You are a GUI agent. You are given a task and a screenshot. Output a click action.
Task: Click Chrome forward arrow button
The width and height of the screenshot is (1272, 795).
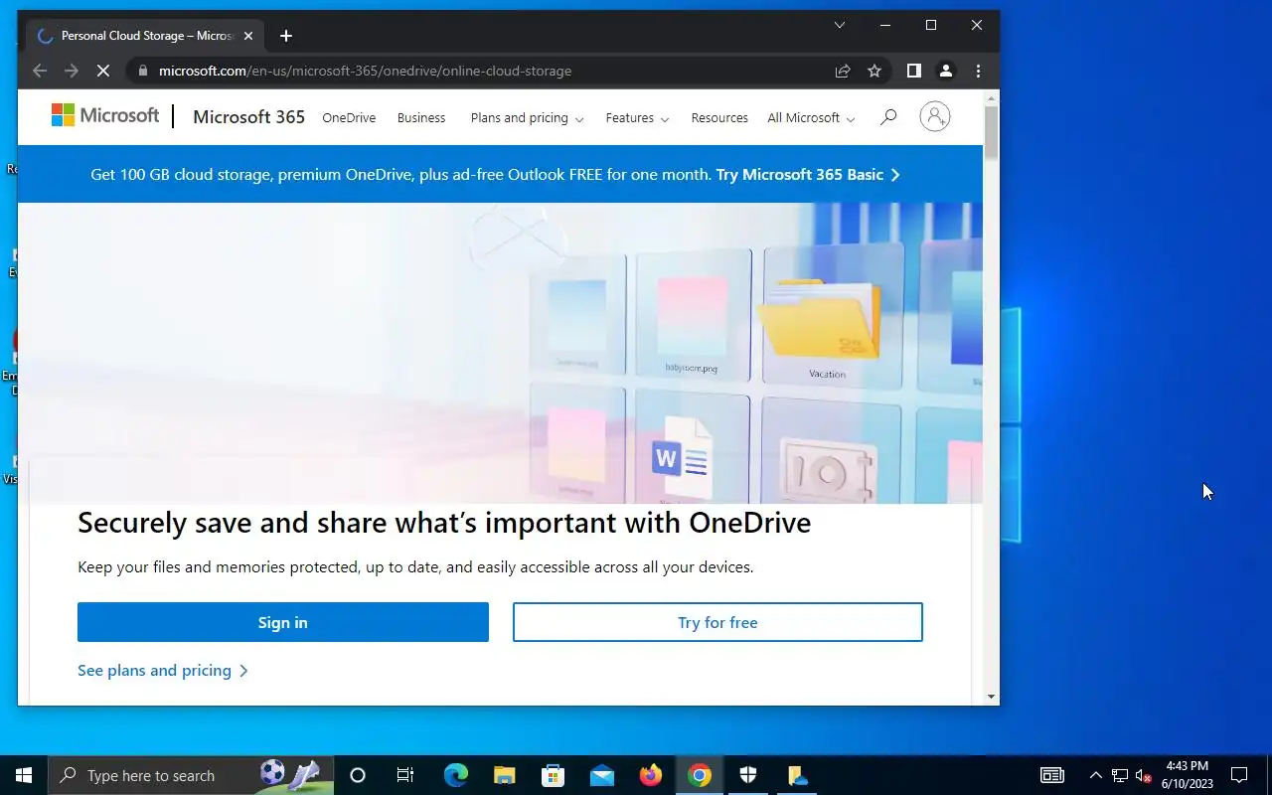pyautogui.click(x=71, y=71)
